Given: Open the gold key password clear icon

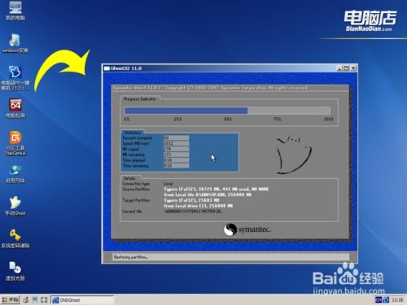Looking at the screenshot, I should coord(15,238).
